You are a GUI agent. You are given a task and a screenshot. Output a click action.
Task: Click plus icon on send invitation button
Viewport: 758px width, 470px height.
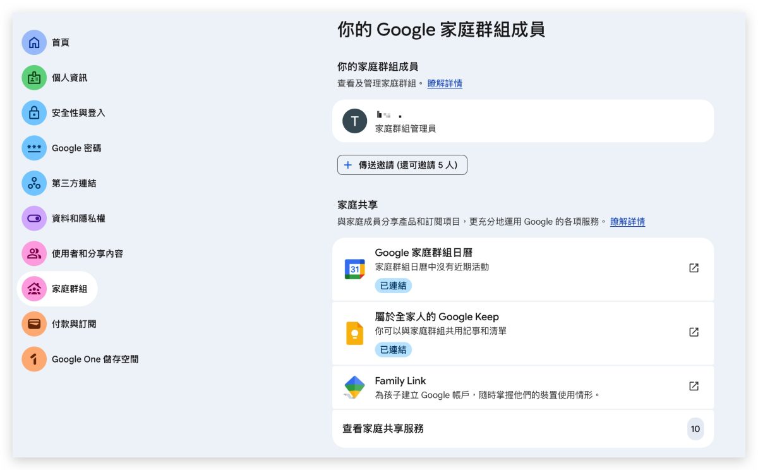pyautogui.click(x=347, y=165)
